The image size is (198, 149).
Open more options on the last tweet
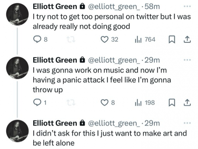187,123
